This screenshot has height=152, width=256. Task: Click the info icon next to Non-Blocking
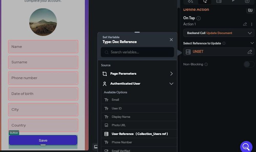[206, 64]
